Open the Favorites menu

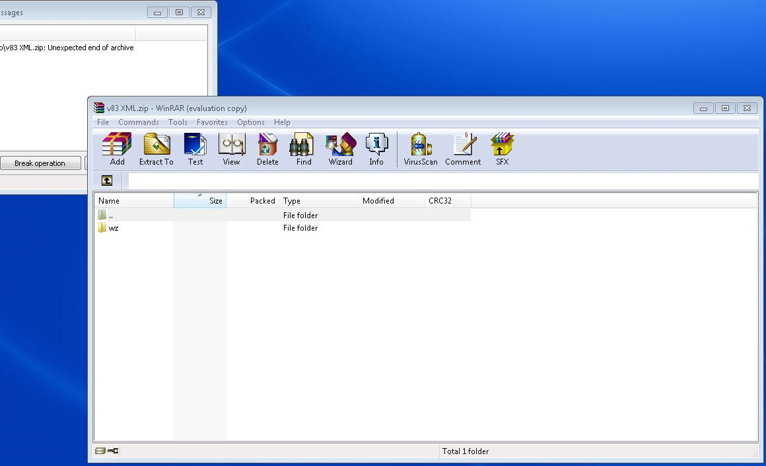(x=212, y=122)
